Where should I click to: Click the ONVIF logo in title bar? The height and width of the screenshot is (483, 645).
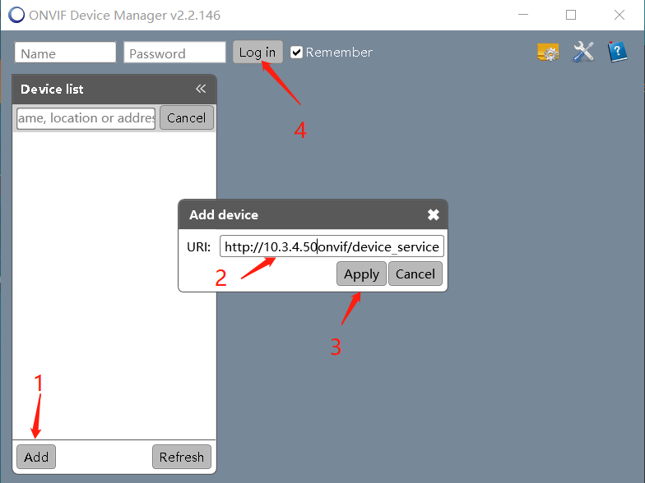16,15
